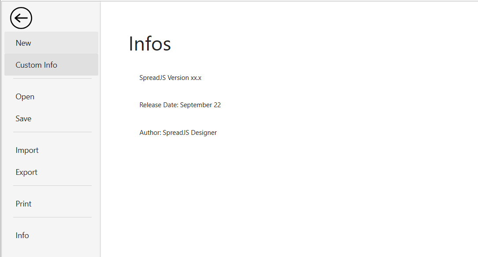Select Save in the sidebar
Viewport: 478px width, 257px height.
(x=51, y=119)
